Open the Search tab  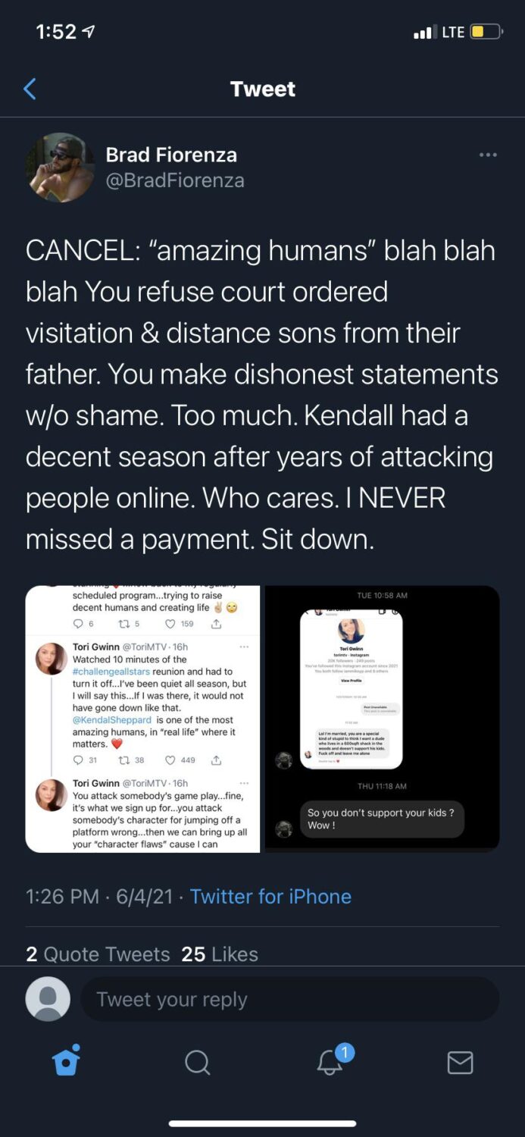pyautogui.click(x=197, y=1063)
